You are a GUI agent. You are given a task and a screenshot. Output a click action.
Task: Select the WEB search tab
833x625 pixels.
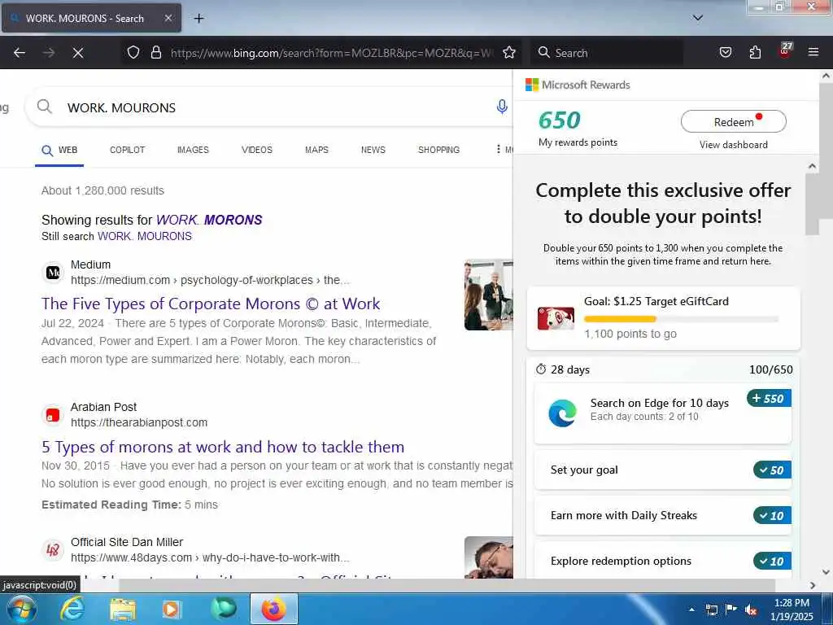[59, 151]
